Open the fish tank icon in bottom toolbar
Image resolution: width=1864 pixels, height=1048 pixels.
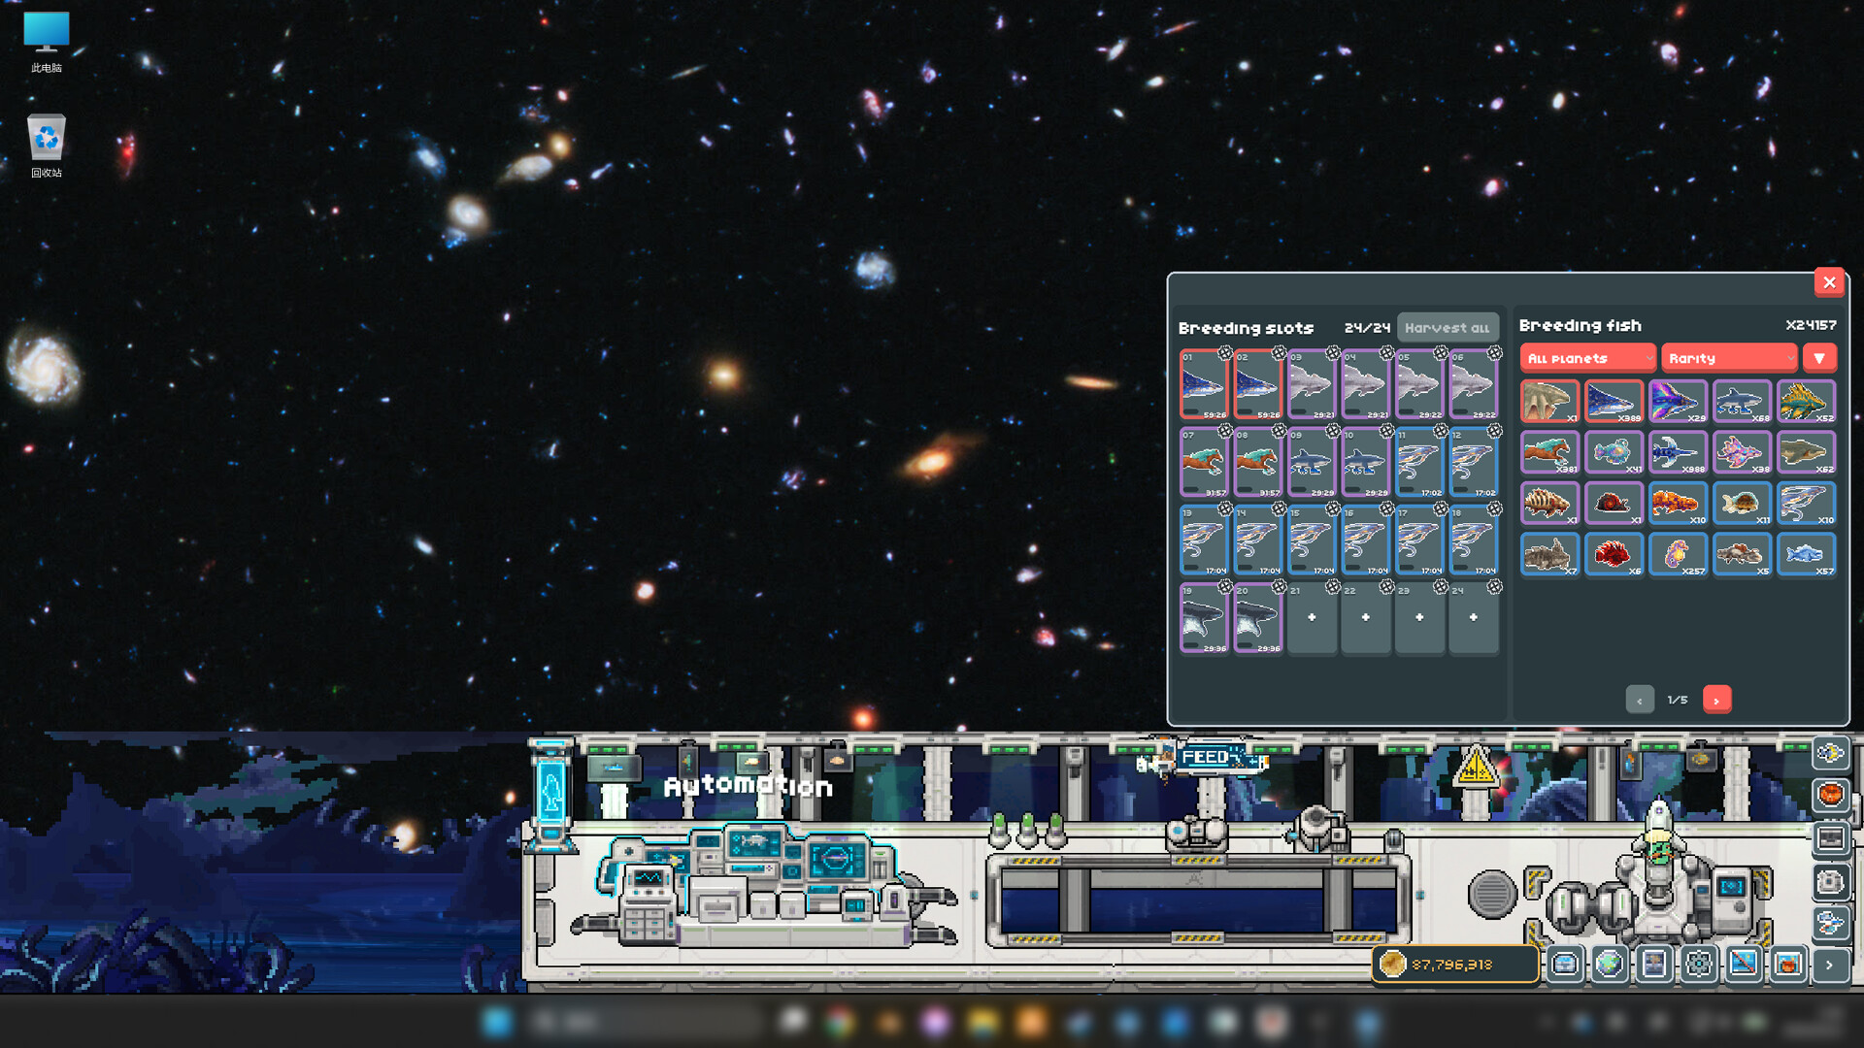tap(1565, 965)
